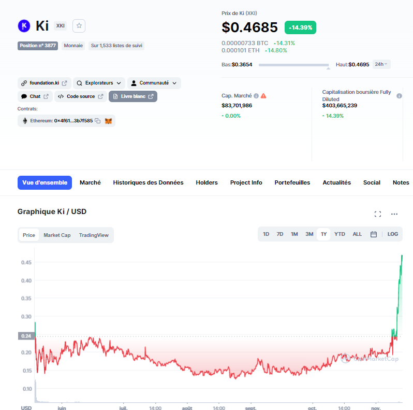Screen dimensions: 413x410
Task: Click the +14.39% price change badge
Action: click(x=300, y=27)
